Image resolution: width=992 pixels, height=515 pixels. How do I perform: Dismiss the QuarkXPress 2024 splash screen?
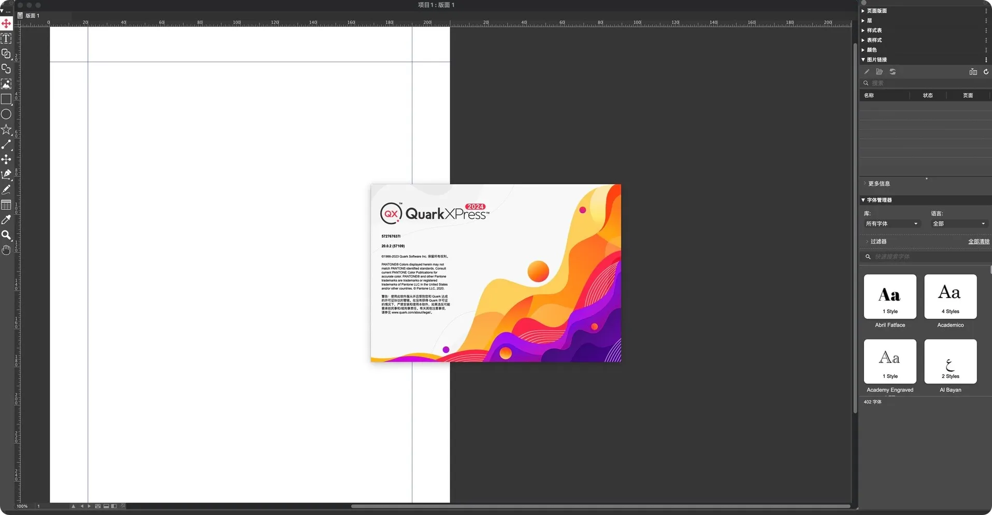tap(496, 273)
